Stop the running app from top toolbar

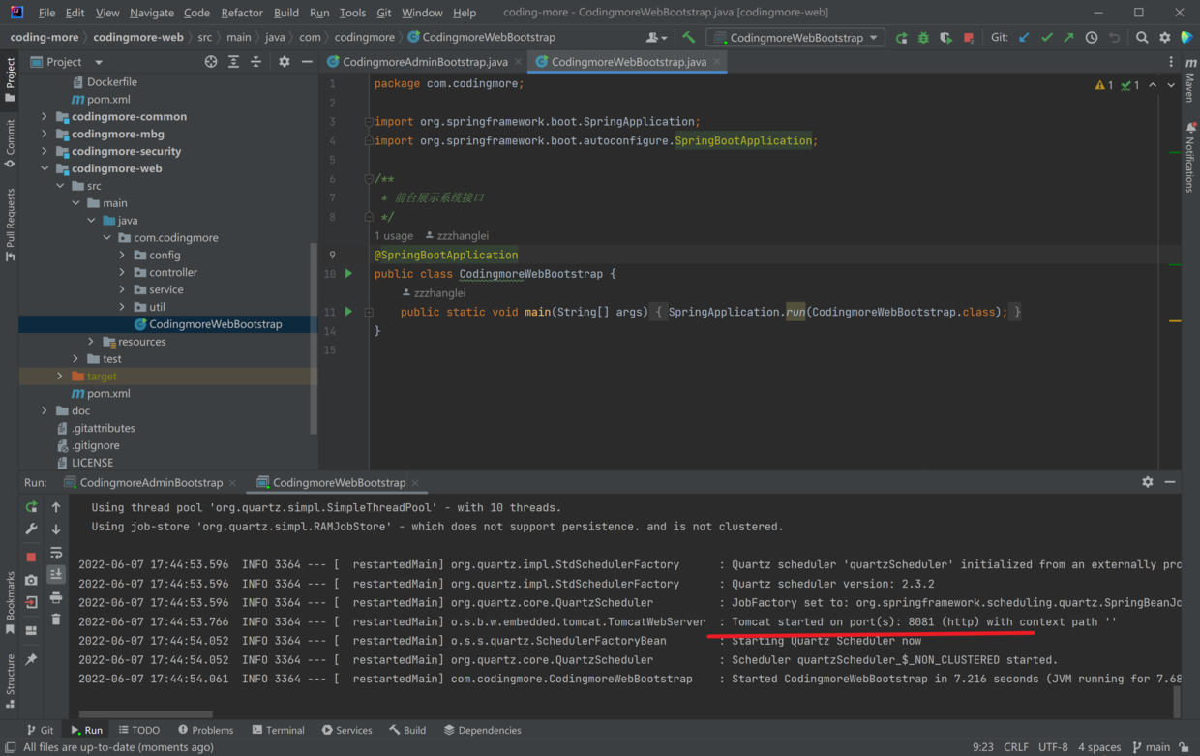click(969, 38)
